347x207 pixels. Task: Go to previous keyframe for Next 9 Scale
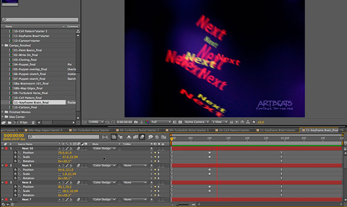click(151, 174)
